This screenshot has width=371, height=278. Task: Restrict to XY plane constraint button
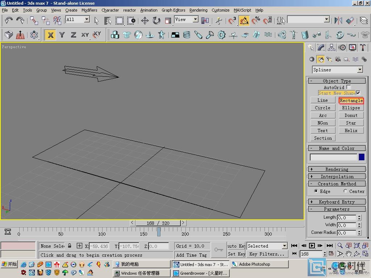[85, 35]
